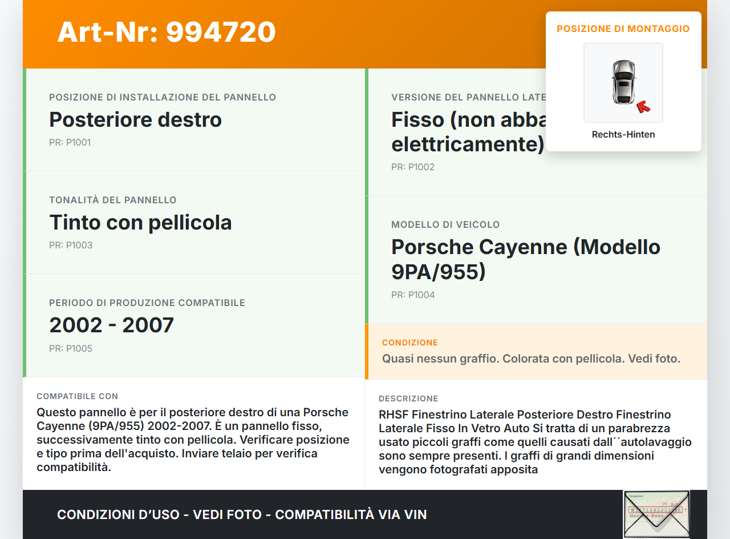Screen dimensions: 730x539
Task: Click the footer Condizioni d'uso banner text
Action: pos(242,514)
